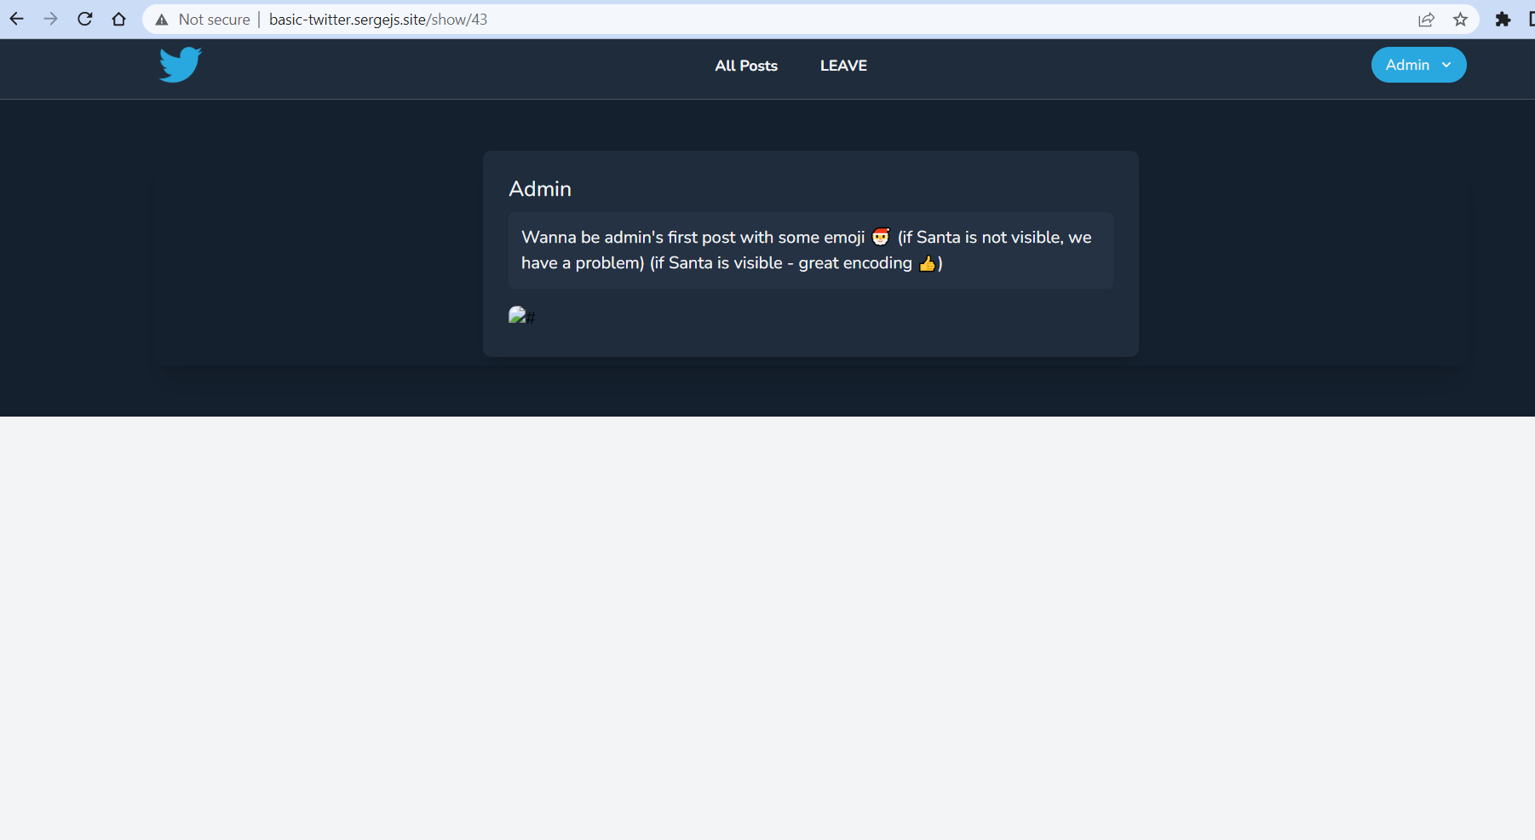Reload the current page

point(85,19)
